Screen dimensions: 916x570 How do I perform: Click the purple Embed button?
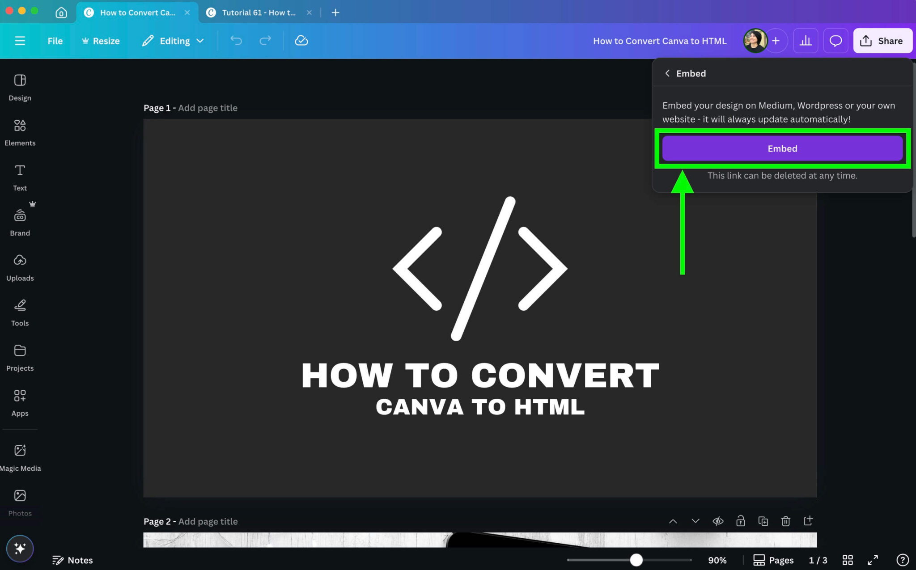pos(782,148)
